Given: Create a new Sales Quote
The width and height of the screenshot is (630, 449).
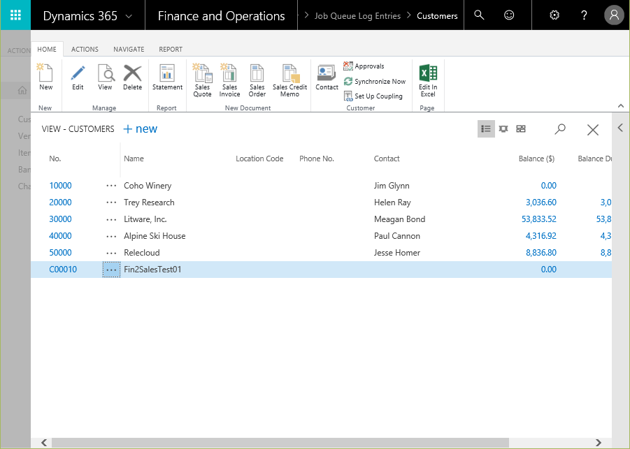Looking at the screenshot, I should tap(202, 80).
